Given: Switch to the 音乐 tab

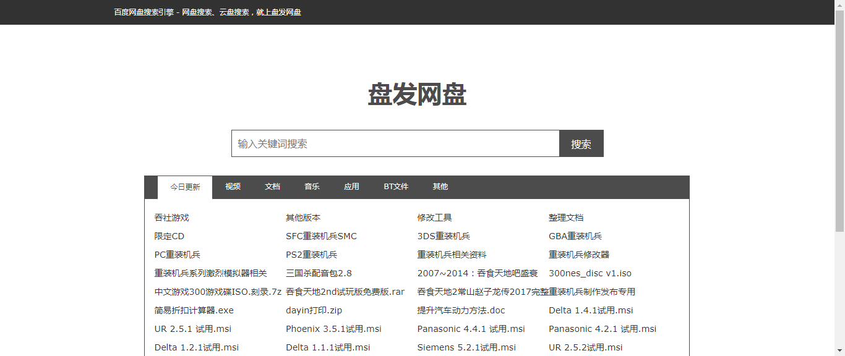Looking at the screenshot, I should [312, 187].
